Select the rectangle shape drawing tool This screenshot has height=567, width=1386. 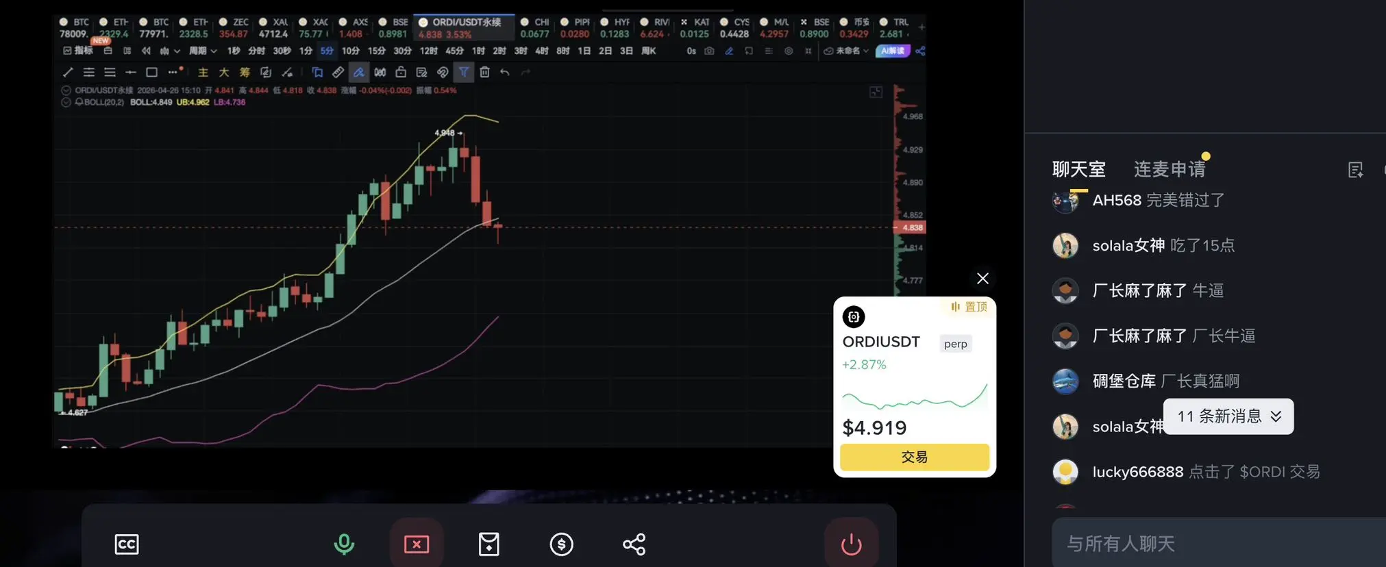[152, 72]
